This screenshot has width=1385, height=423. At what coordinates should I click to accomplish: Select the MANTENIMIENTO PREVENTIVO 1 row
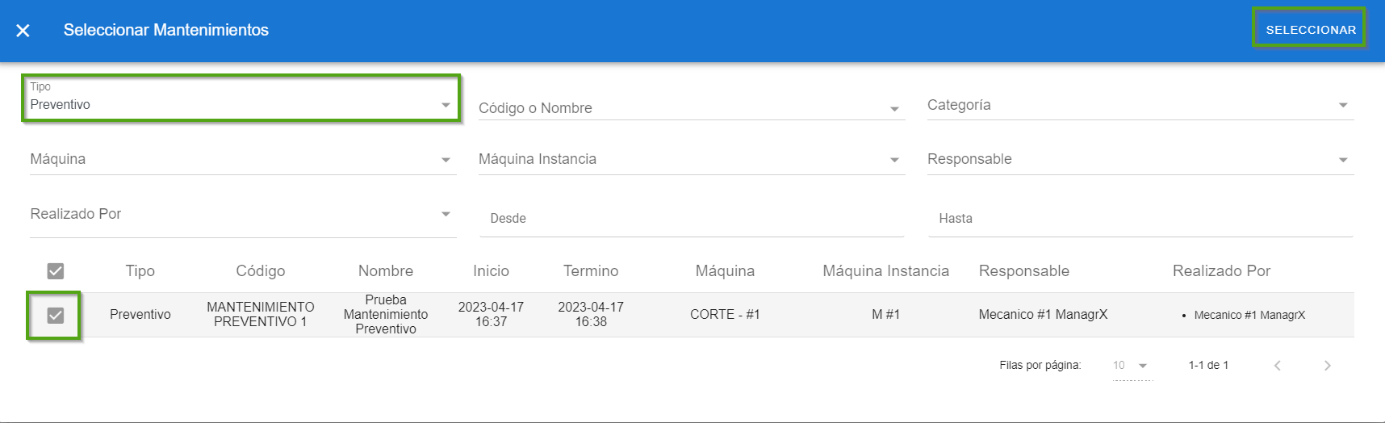point(260,314)
